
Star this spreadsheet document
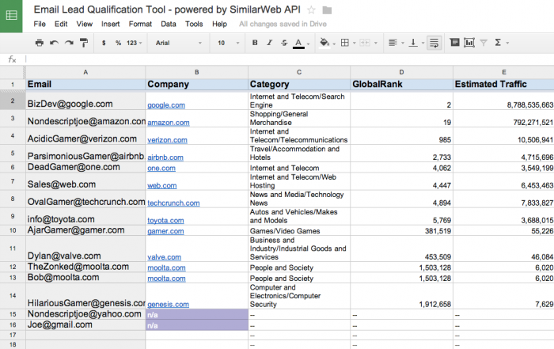311,9
